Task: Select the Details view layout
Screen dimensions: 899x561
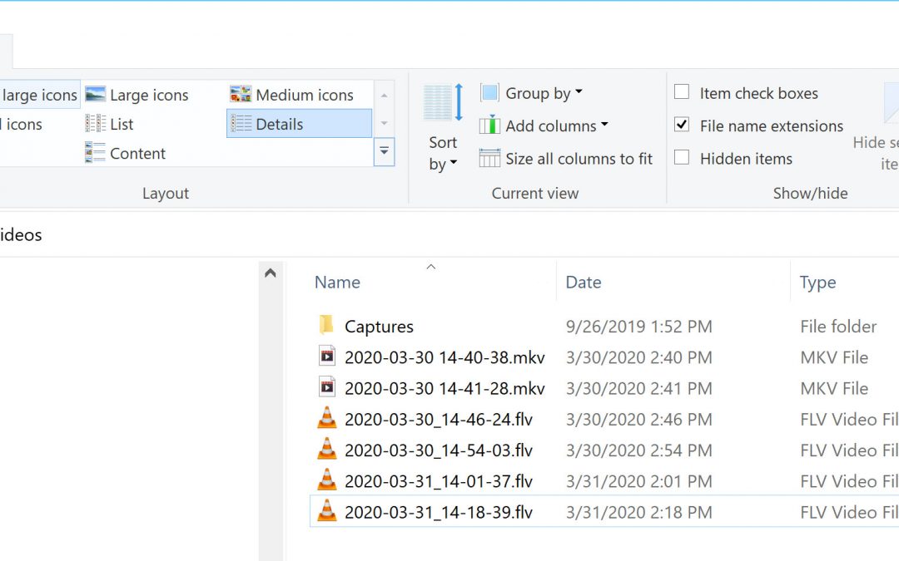Action: click(x=279, y=124)
